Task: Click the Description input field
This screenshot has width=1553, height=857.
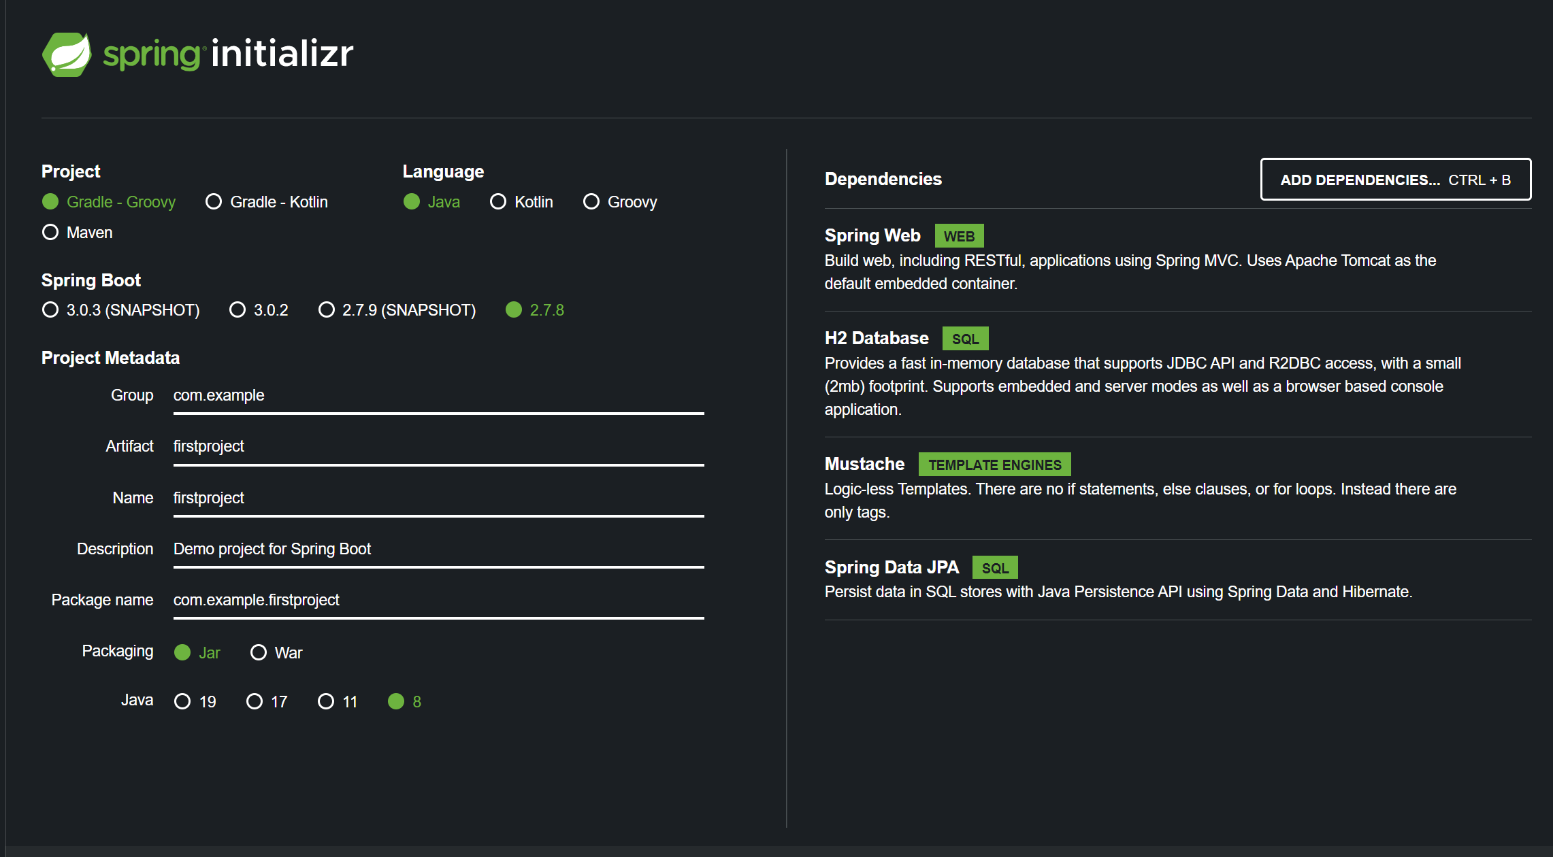Action: 438,550
